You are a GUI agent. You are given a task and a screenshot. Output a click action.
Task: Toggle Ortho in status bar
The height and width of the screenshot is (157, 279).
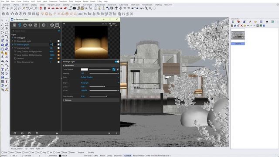click(x=96, y=156)
